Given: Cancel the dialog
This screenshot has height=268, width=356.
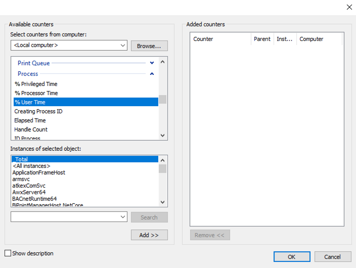Looking at the screenshot, I should click(x=331, y=257).
